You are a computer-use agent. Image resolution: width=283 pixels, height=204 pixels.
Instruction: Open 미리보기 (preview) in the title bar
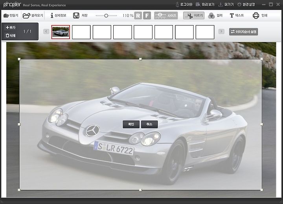pos(206,4)
